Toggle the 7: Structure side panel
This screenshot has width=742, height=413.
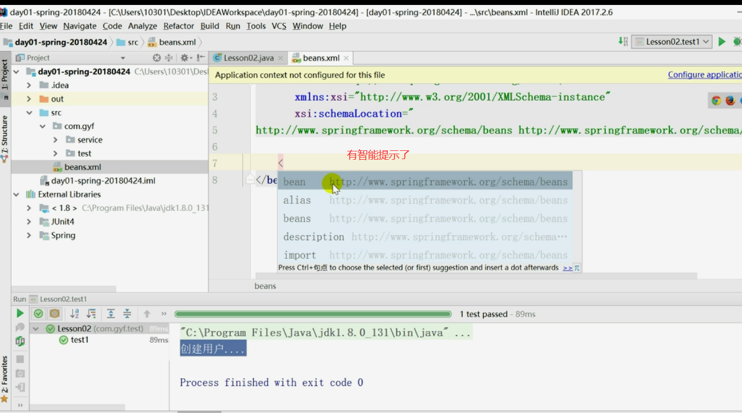click(5, 139)
